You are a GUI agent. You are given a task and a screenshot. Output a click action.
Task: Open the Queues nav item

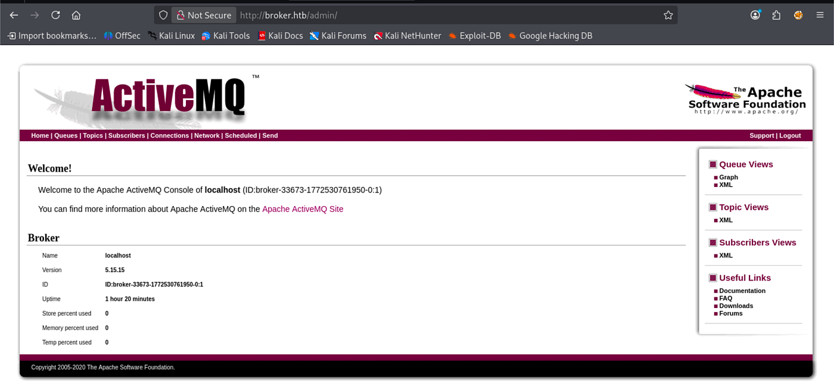point(66,136)
